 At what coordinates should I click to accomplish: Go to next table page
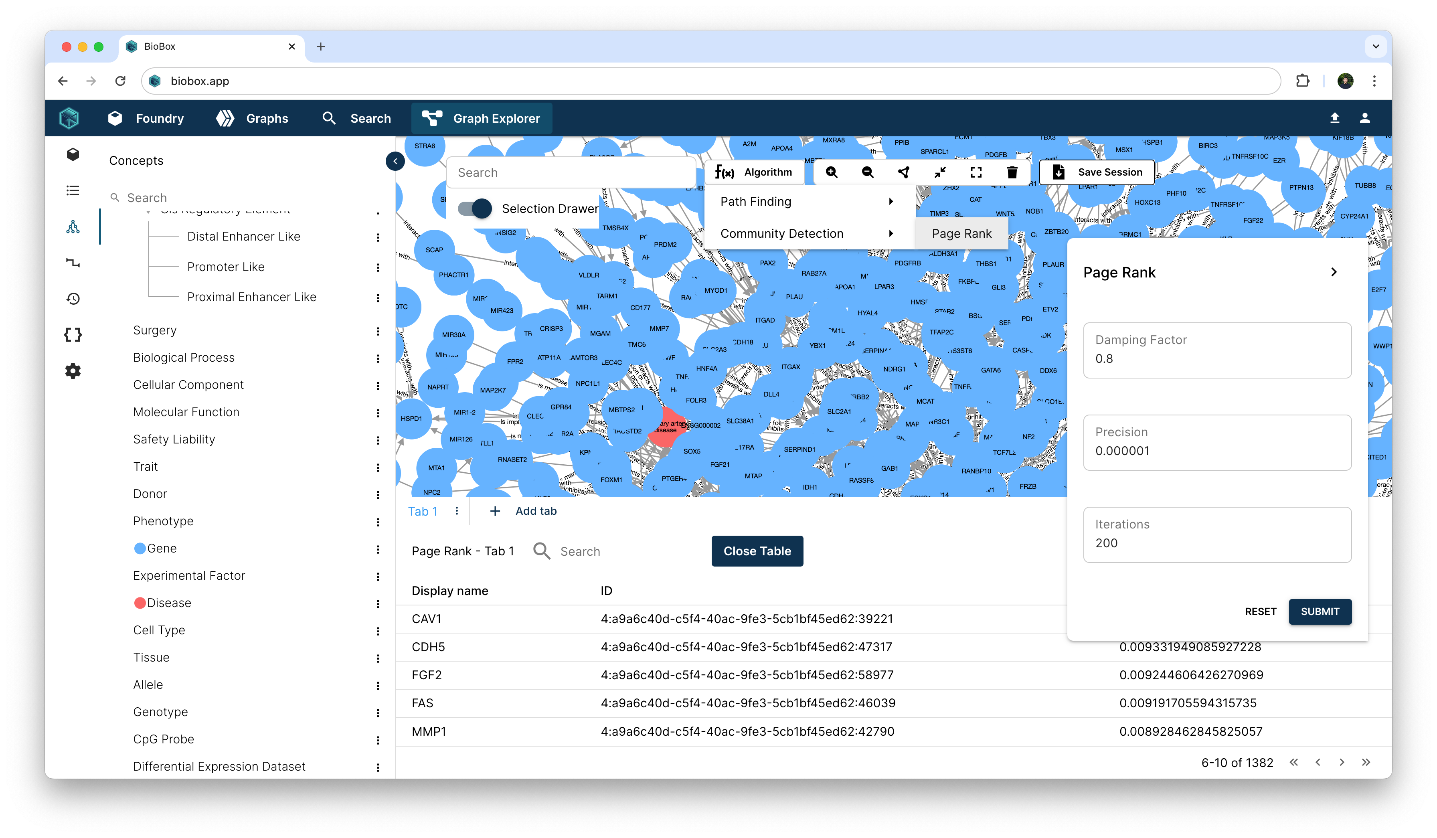[x=1342, y=763]
